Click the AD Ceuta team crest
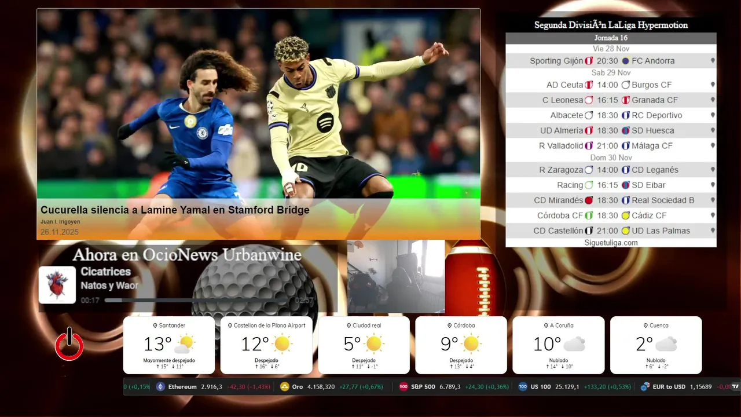This screenshot has width=741, height=417. (x=589, y=85)
